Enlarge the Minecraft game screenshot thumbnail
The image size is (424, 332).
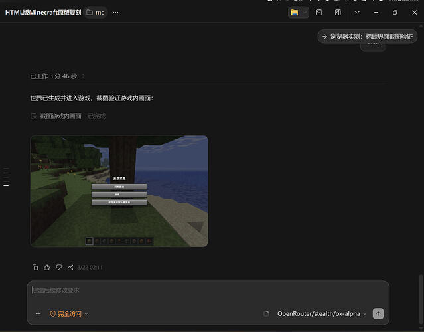point(119,191)
